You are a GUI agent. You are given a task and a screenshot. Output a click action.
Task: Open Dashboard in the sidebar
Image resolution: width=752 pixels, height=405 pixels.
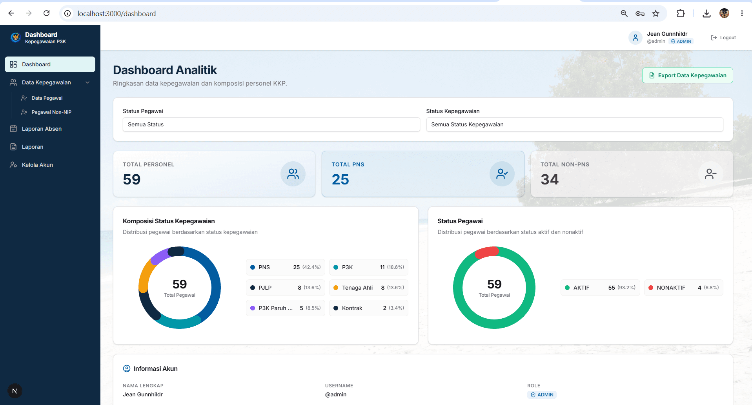pyautogui.click(x=50, y=64)
